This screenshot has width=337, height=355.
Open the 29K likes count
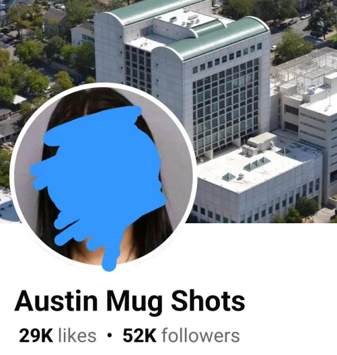(58, 336)
